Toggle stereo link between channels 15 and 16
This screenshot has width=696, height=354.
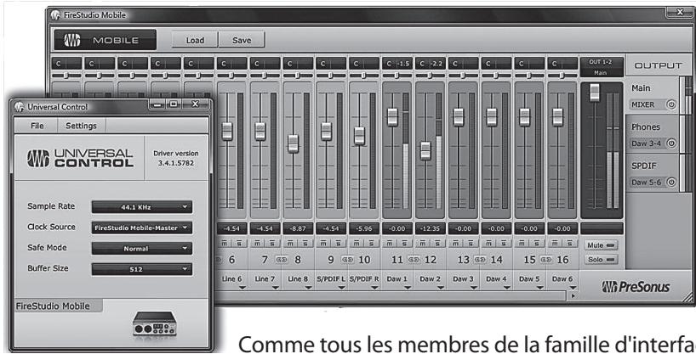pos(546,260)
